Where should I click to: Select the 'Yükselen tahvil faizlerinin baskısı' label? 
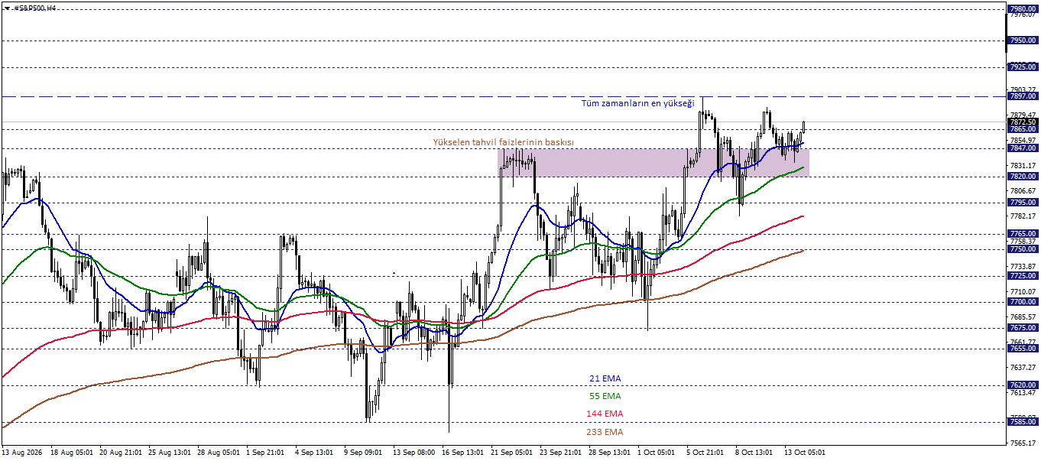coord(503,142)
